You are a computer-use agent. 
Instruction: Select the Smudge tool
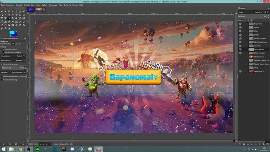point(5,28)
